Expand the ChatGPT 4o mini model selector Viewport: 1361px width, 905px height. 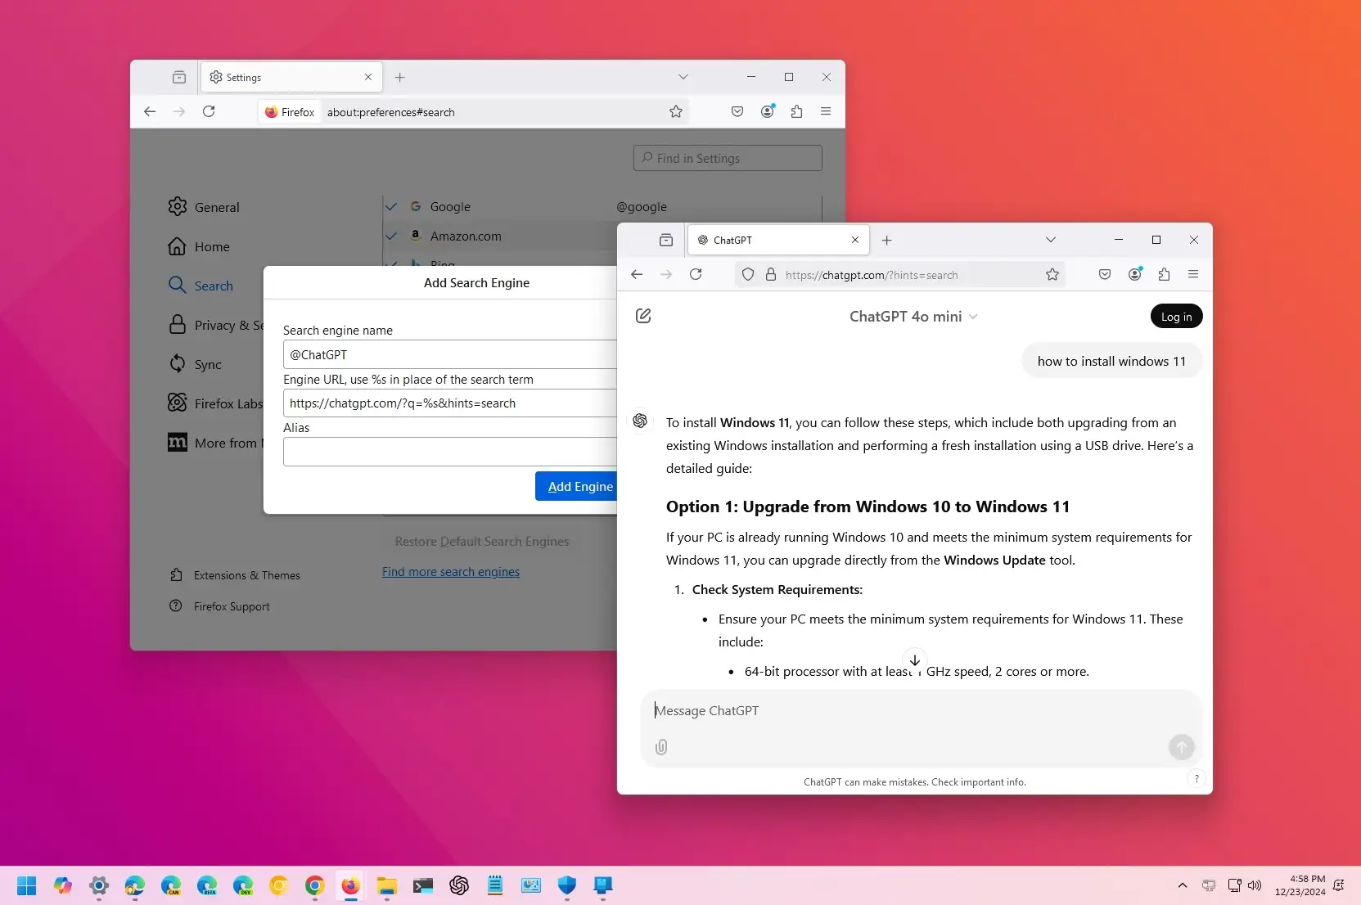(913, 316)
